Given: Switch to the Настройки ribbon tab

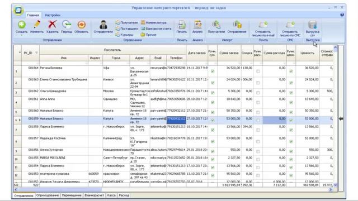Looking at the screenshot, I should pyautogui.click(x=53, y=15).
